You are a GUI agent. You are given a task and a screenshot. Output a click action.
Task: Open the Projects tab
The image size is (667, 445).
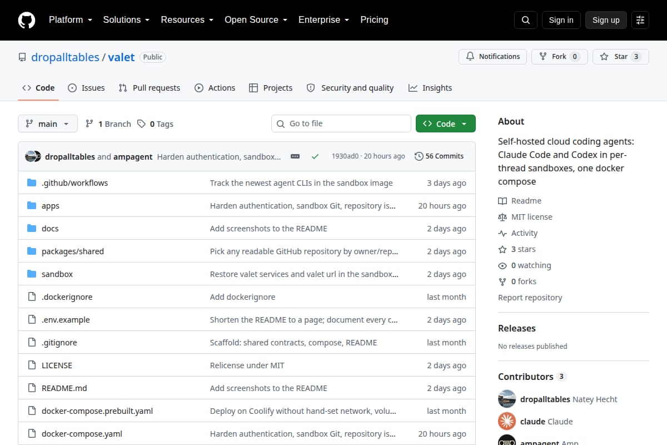(x=271, y=88)
